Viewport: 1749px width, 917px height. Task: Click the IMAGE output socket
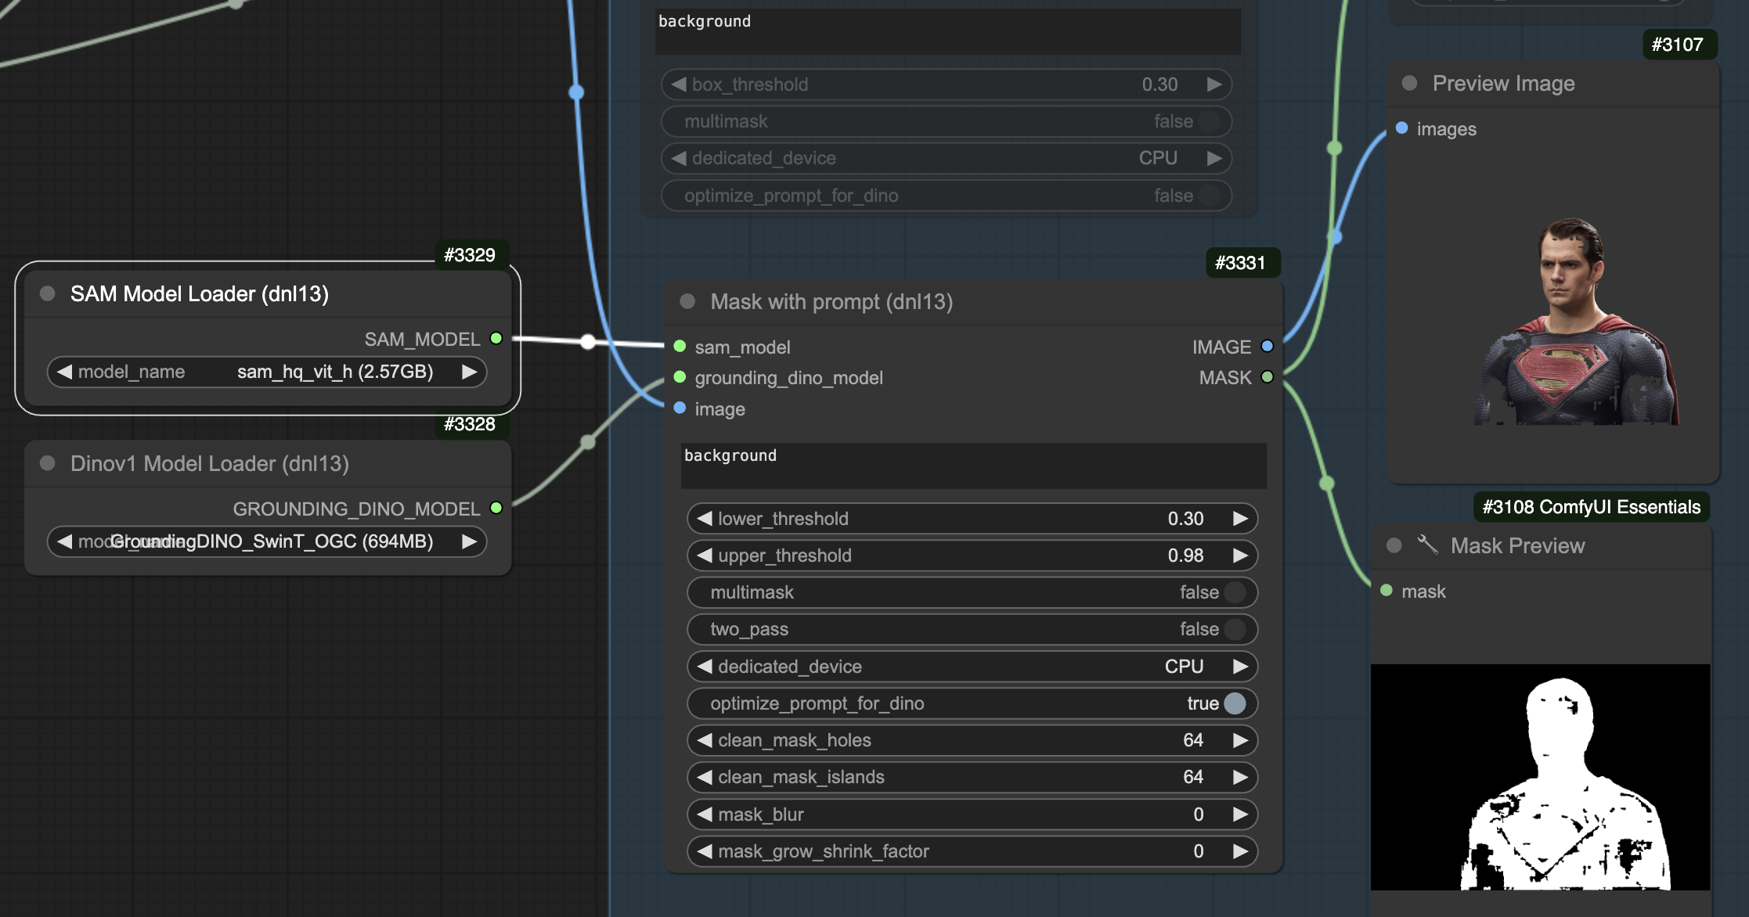point(1267,346)
